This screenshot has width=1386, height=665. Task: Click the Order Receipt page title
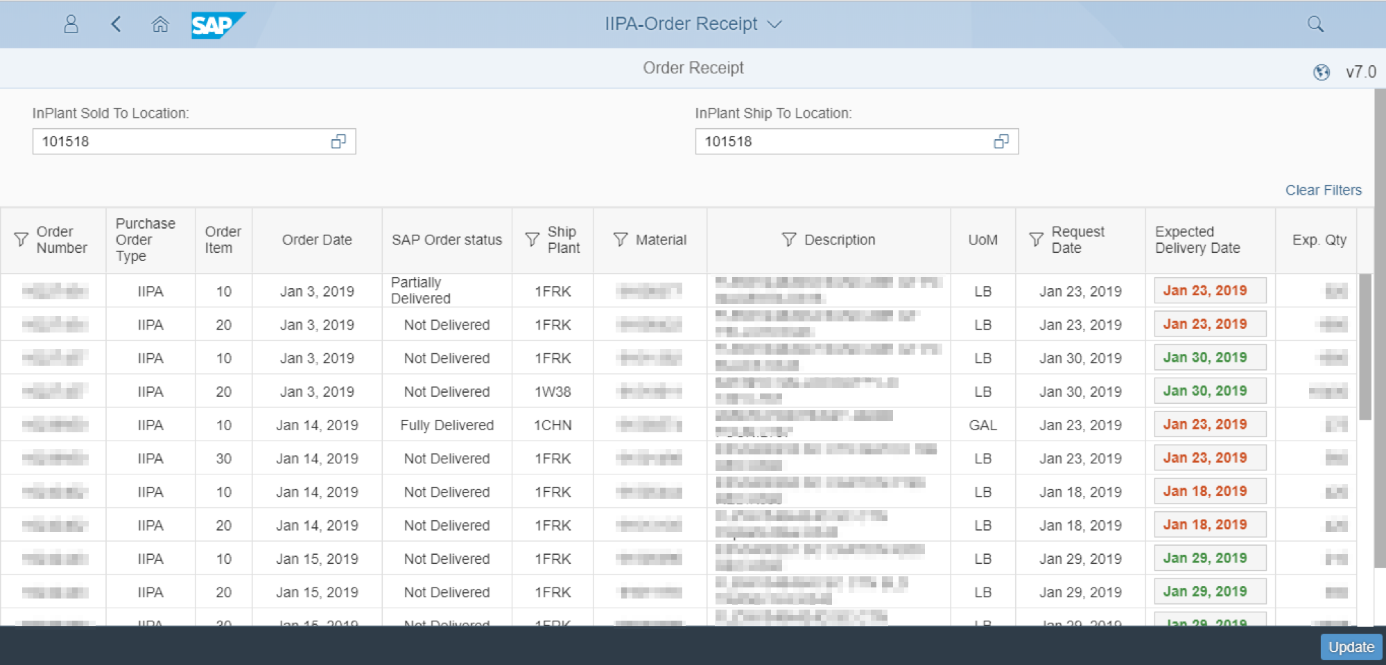point(693,68)
